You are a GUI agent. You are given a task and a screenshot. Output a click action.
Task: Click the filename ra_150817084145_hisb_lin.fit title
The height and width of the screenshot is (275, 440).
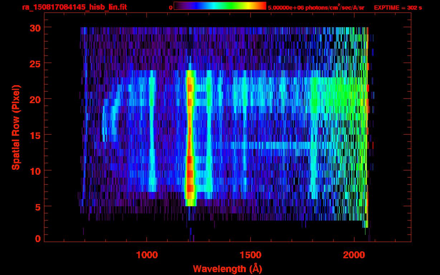(x=74, y=7)
